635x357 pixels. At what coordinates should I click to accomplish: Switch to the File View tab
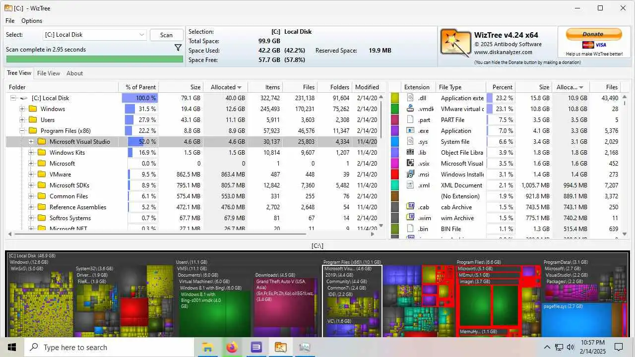tap(49, 73)
